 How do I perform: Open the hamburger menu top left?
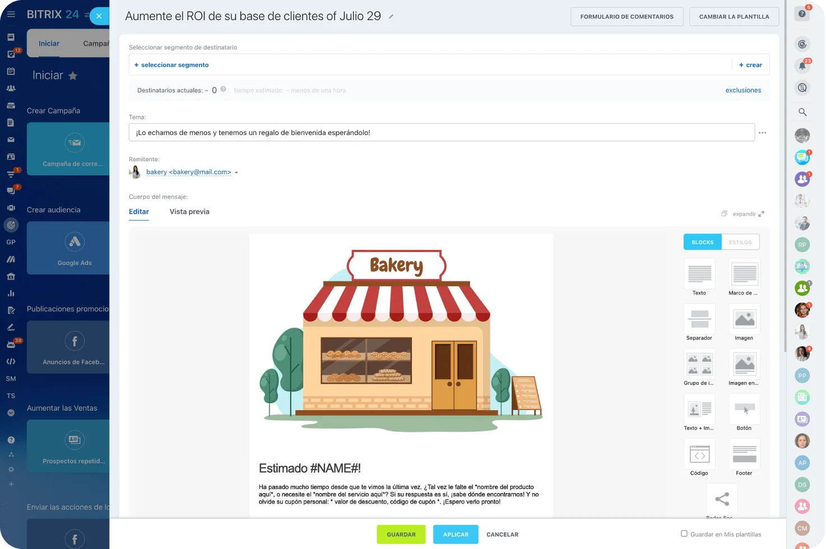coord(10,14)
